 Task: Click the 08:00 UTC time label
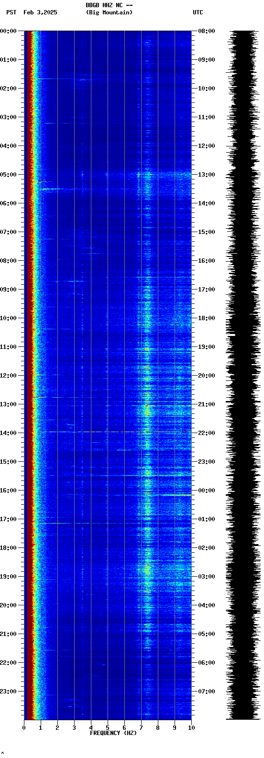click(x=207, y=31)
